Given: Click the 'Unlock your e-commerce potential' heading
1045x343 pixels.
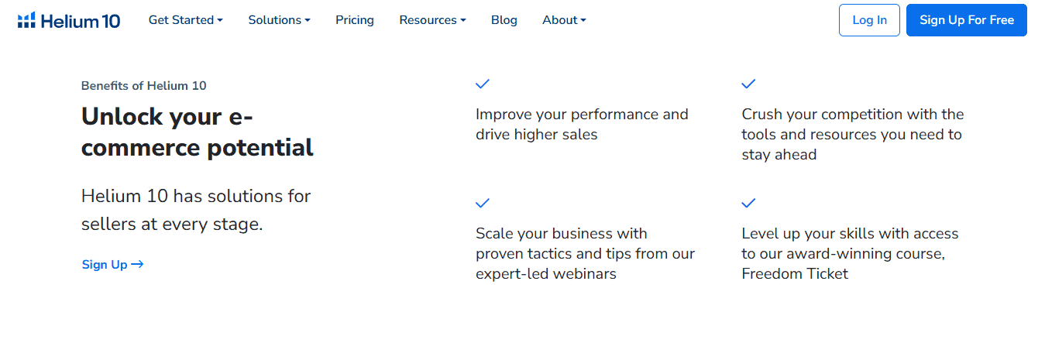Looking at the screenshot, I should [197, 132].
